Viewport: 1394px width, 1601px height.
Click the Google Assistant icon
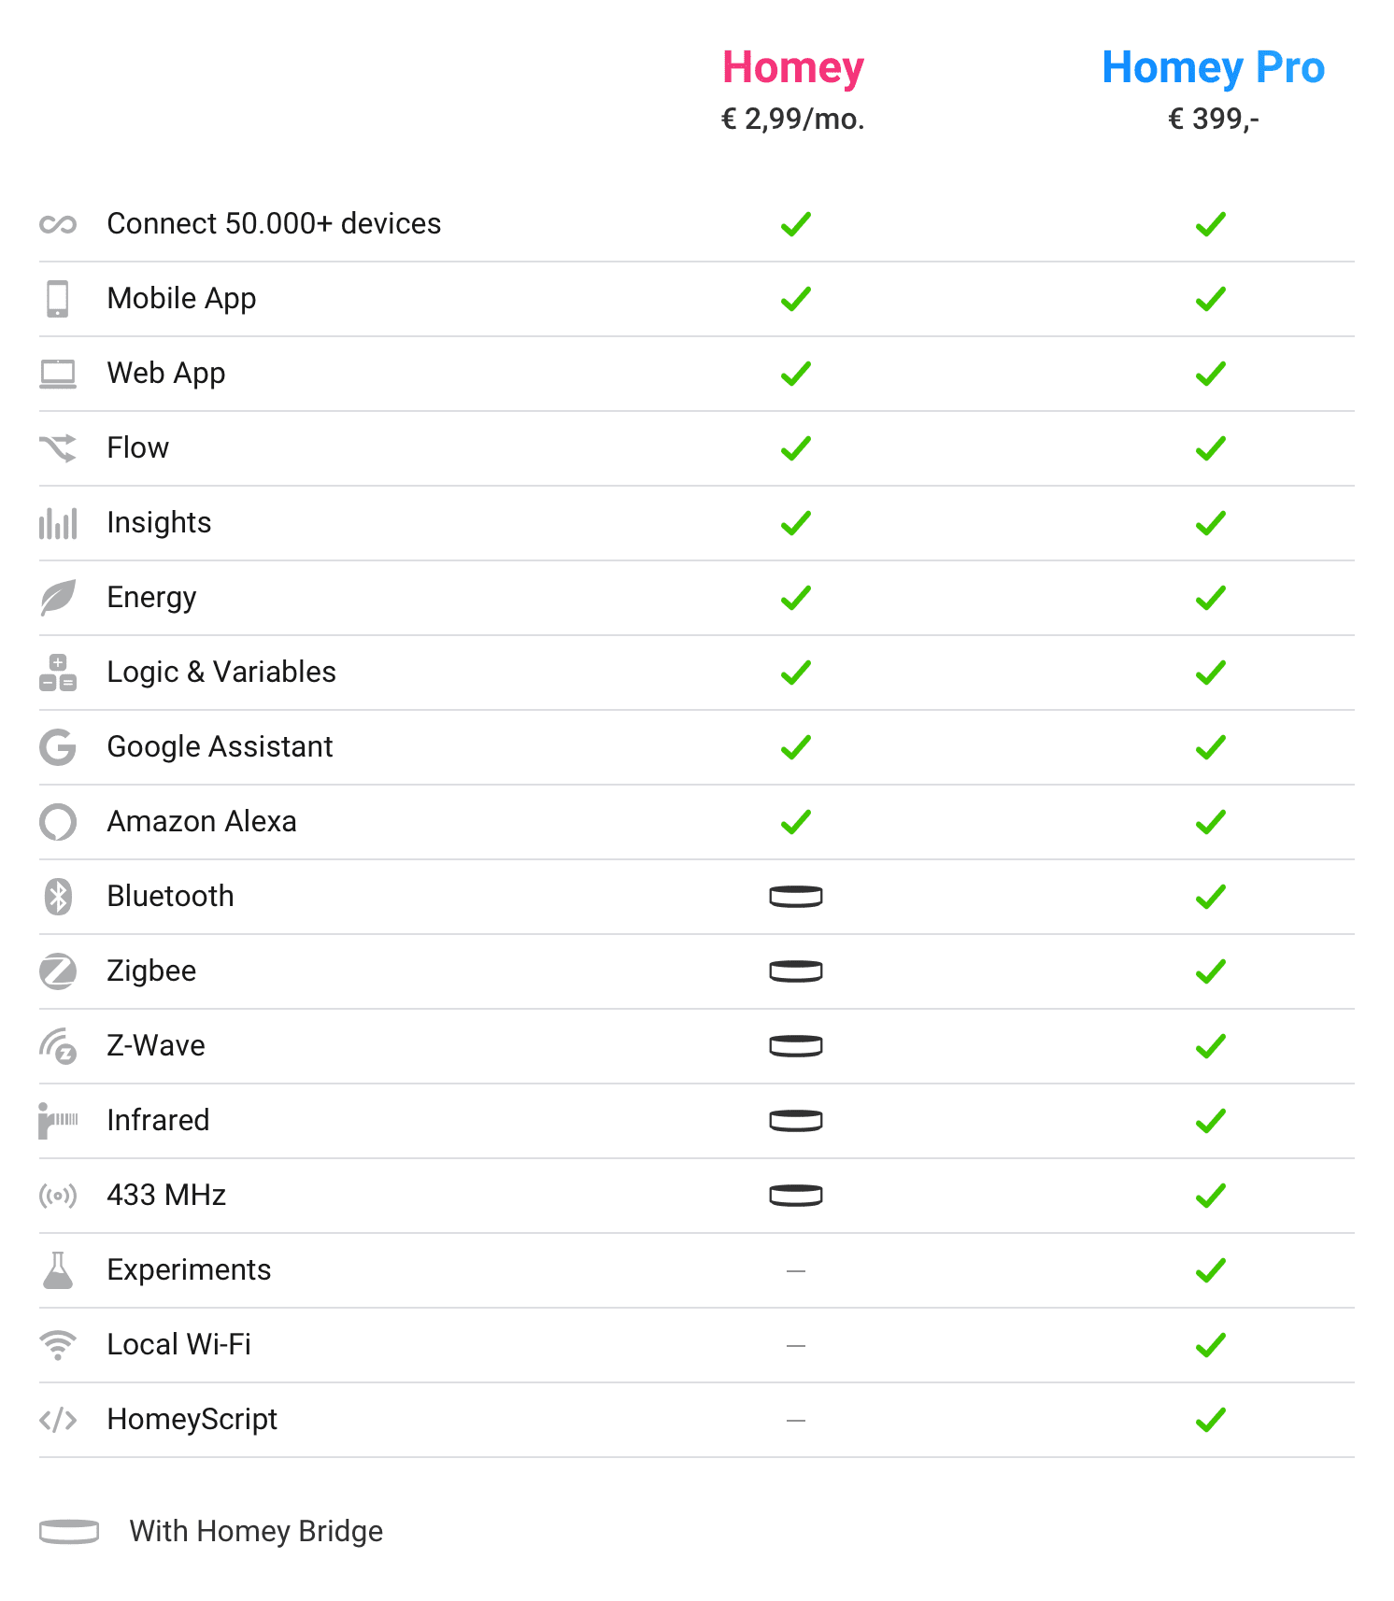point(58,747)
